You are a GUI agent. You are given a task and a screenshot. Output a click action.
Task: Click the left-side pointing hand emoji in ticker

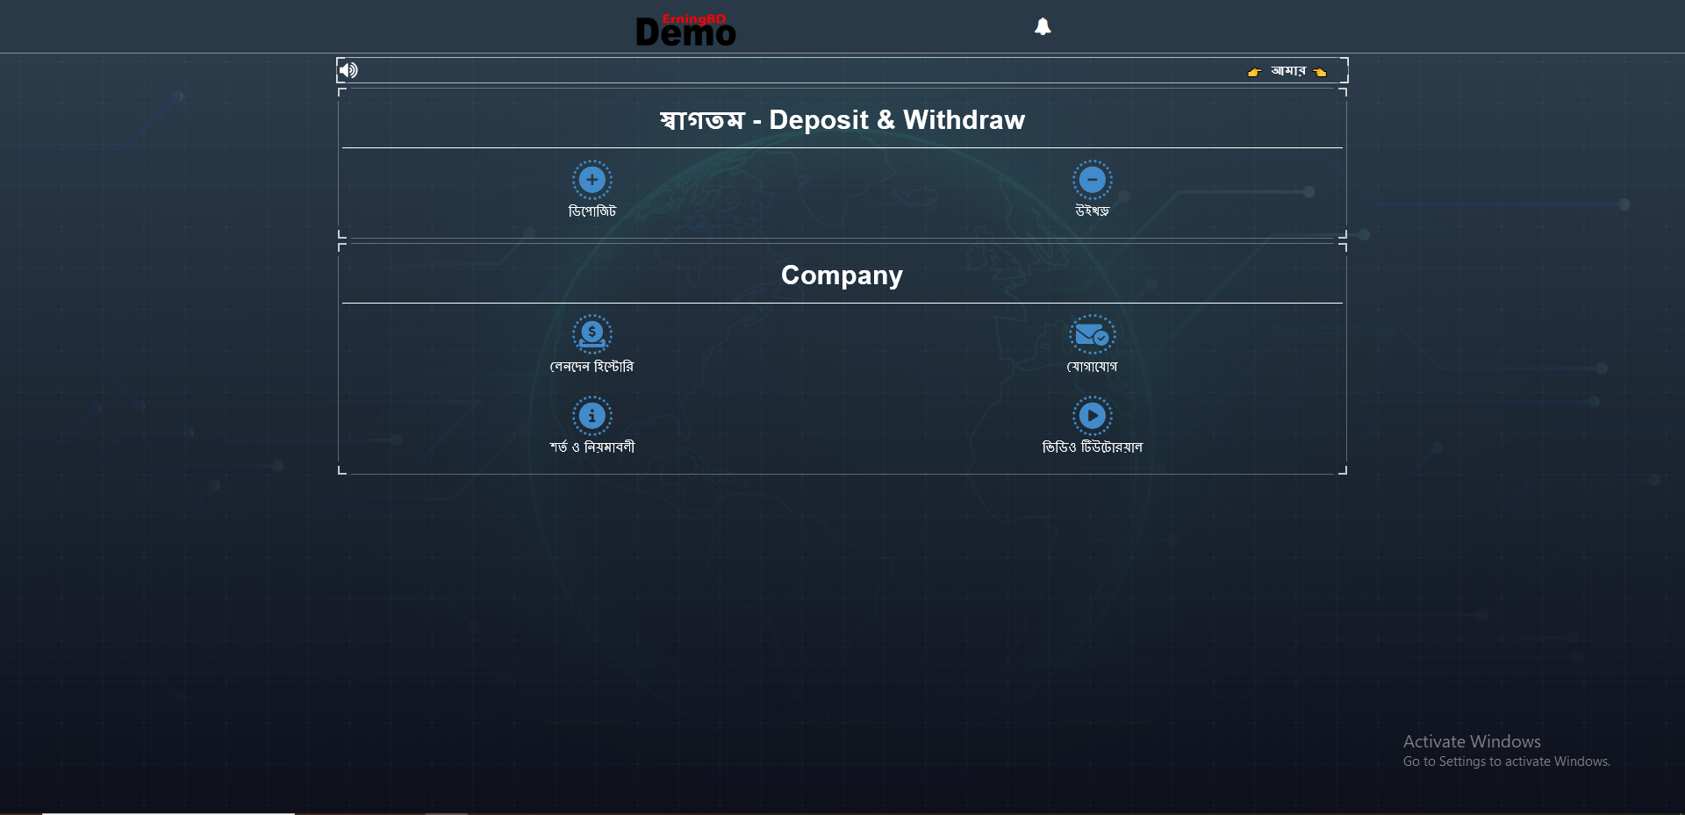[x=1254, y=72]
